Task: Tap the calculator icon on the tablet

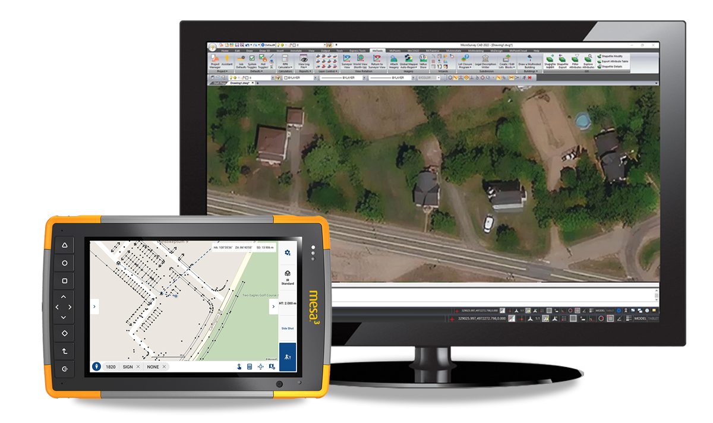Action: (x=250, y=367)
